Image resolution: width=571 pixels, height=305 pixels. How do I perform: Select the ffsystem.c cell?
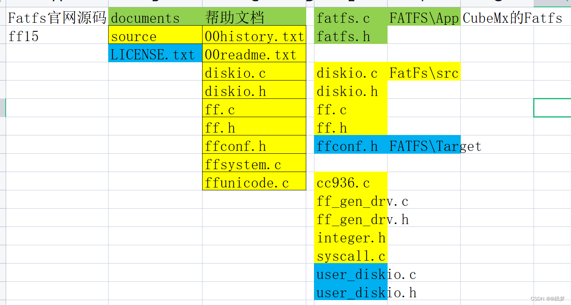coord(254,163)
